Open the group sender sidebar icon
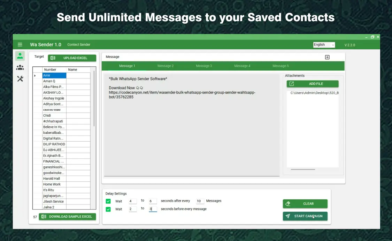Screen dimensions: 392x241 [20, 67]
